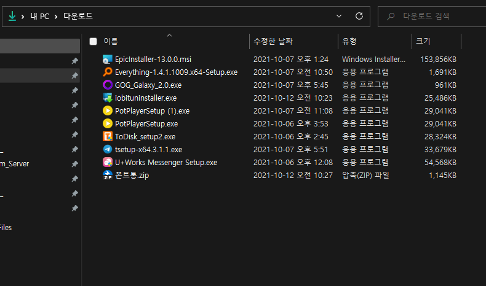Click the size value 33,679KB
The width and height of the screenshot is (486, 286).
point(440,150)
